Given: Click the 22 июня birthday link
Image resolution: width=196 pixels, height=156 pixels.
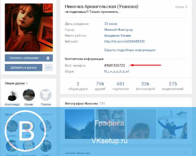Looking at the screenshot, I should [111, 24].
